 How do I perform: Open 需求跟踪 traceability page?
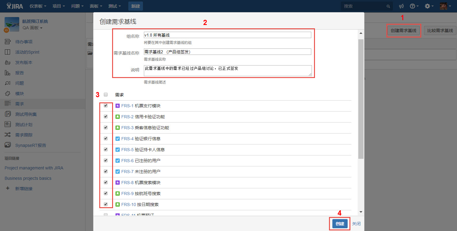pos(24,135)
